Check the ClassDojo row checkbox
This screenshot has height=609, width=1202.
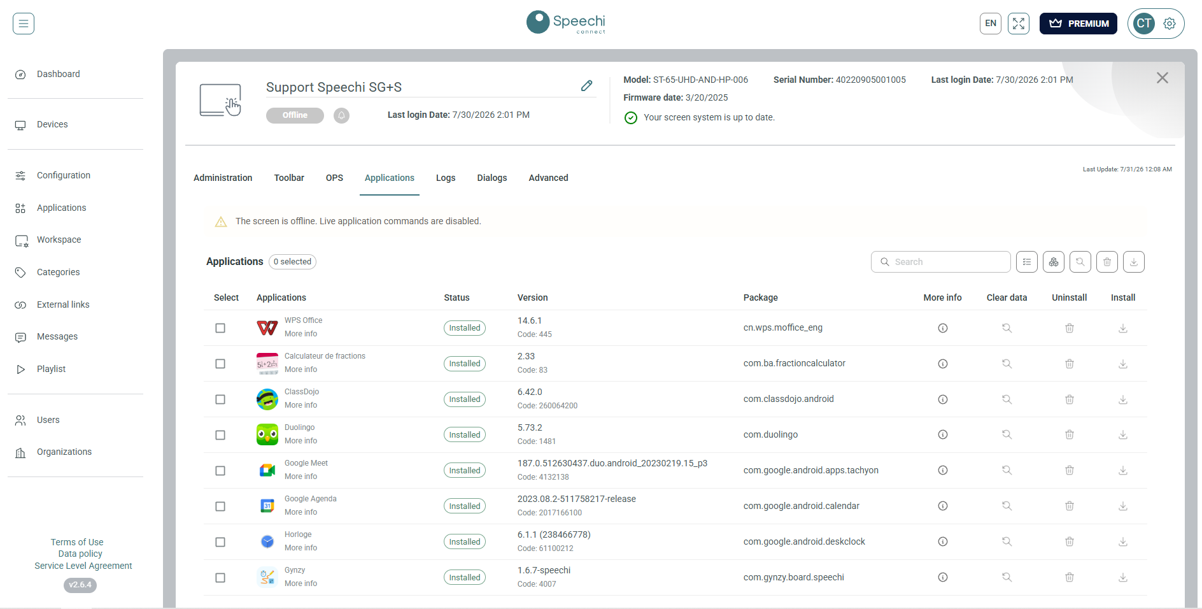coord(220,399)
